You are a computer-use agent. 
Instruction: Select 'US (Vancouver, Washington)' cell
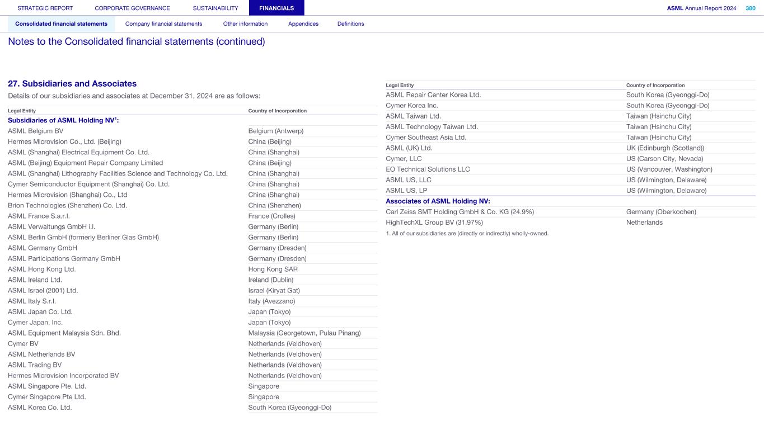(x=669, y=169)
